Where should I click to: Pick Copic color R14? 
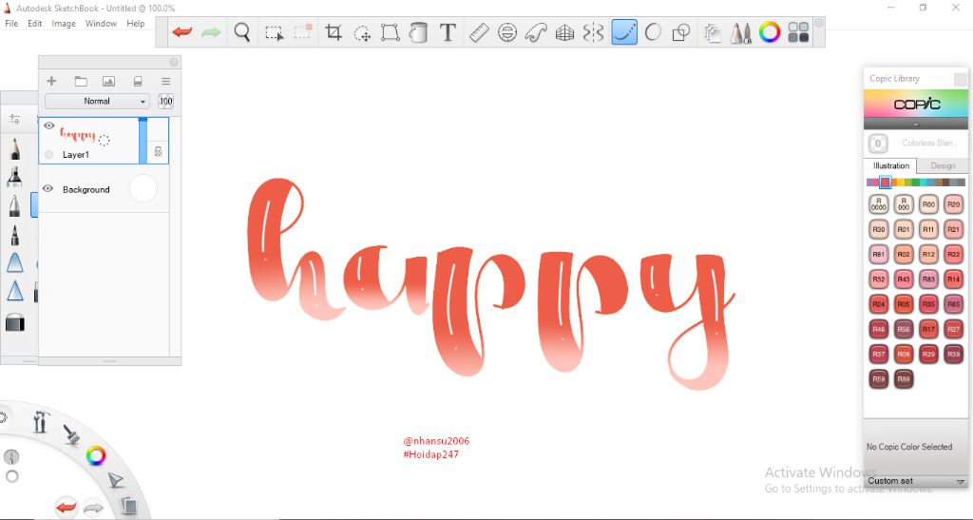click(x=953, y=279)
